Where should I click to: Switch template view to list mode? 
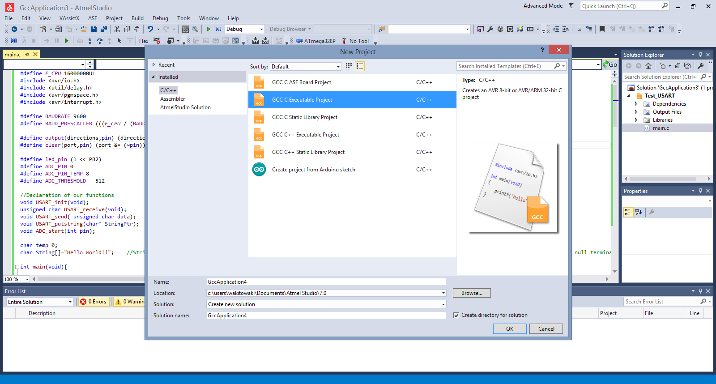(x=360, y=66)
